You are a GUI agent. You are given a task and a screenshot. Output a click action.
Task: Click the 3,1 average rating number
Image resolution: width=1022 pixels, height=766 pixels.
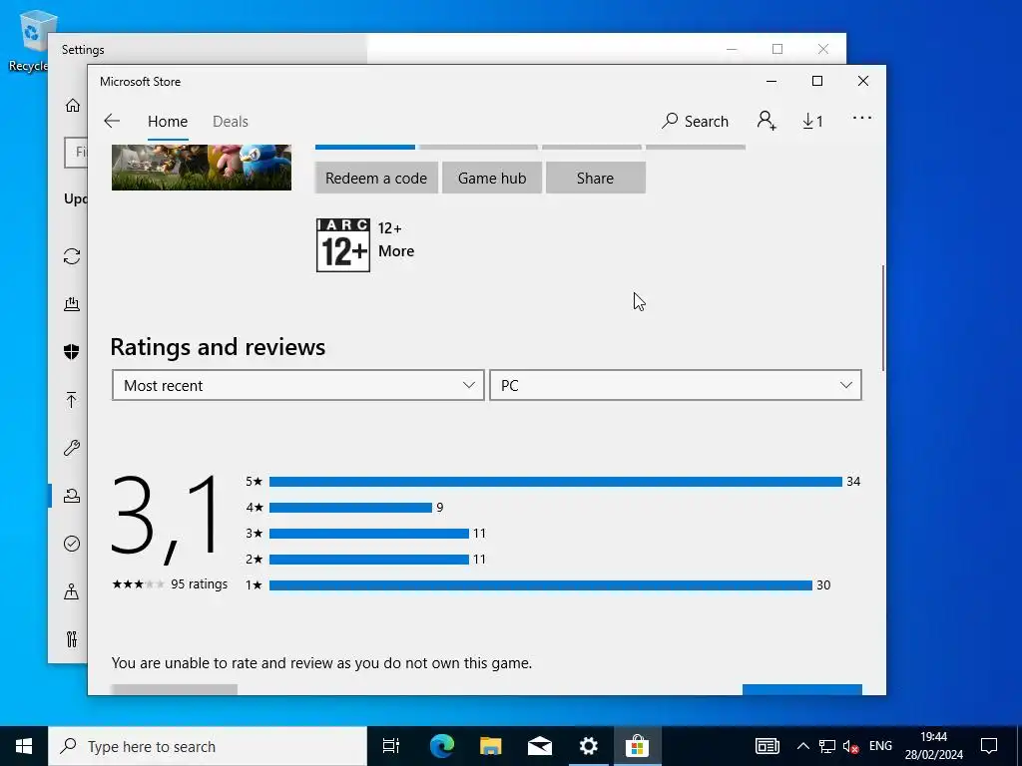(166, 517)
